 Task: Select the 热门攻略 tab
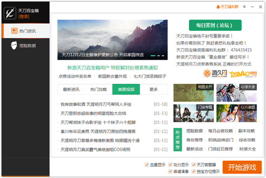tap(98, 89)
